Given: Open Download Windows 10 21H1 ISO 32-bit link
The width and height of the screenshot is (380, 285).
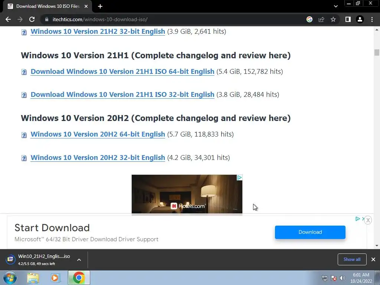Looking at the screenshot, I should (x=122, y=95).
